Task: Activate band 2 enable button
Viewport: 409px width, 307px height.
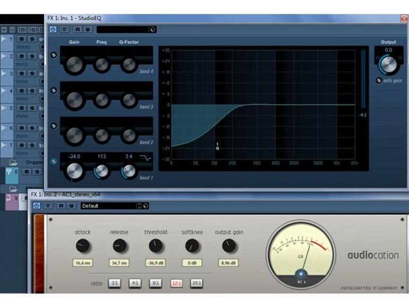Action: 54,126
